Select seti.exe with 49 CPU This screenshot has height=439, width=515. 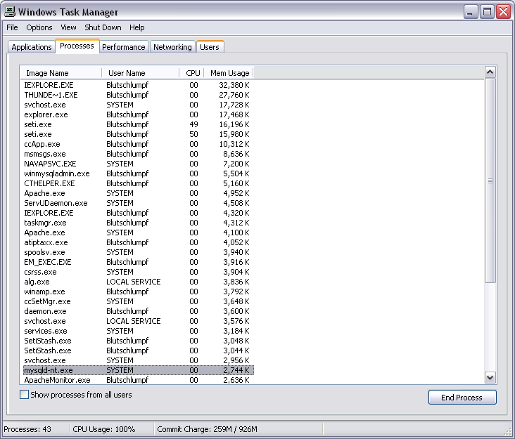(138, 124)
